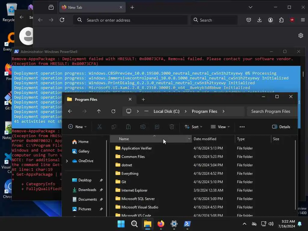Refresh the Program Files folder view
This screenshot has width=308, height=231.
point(113,111)
